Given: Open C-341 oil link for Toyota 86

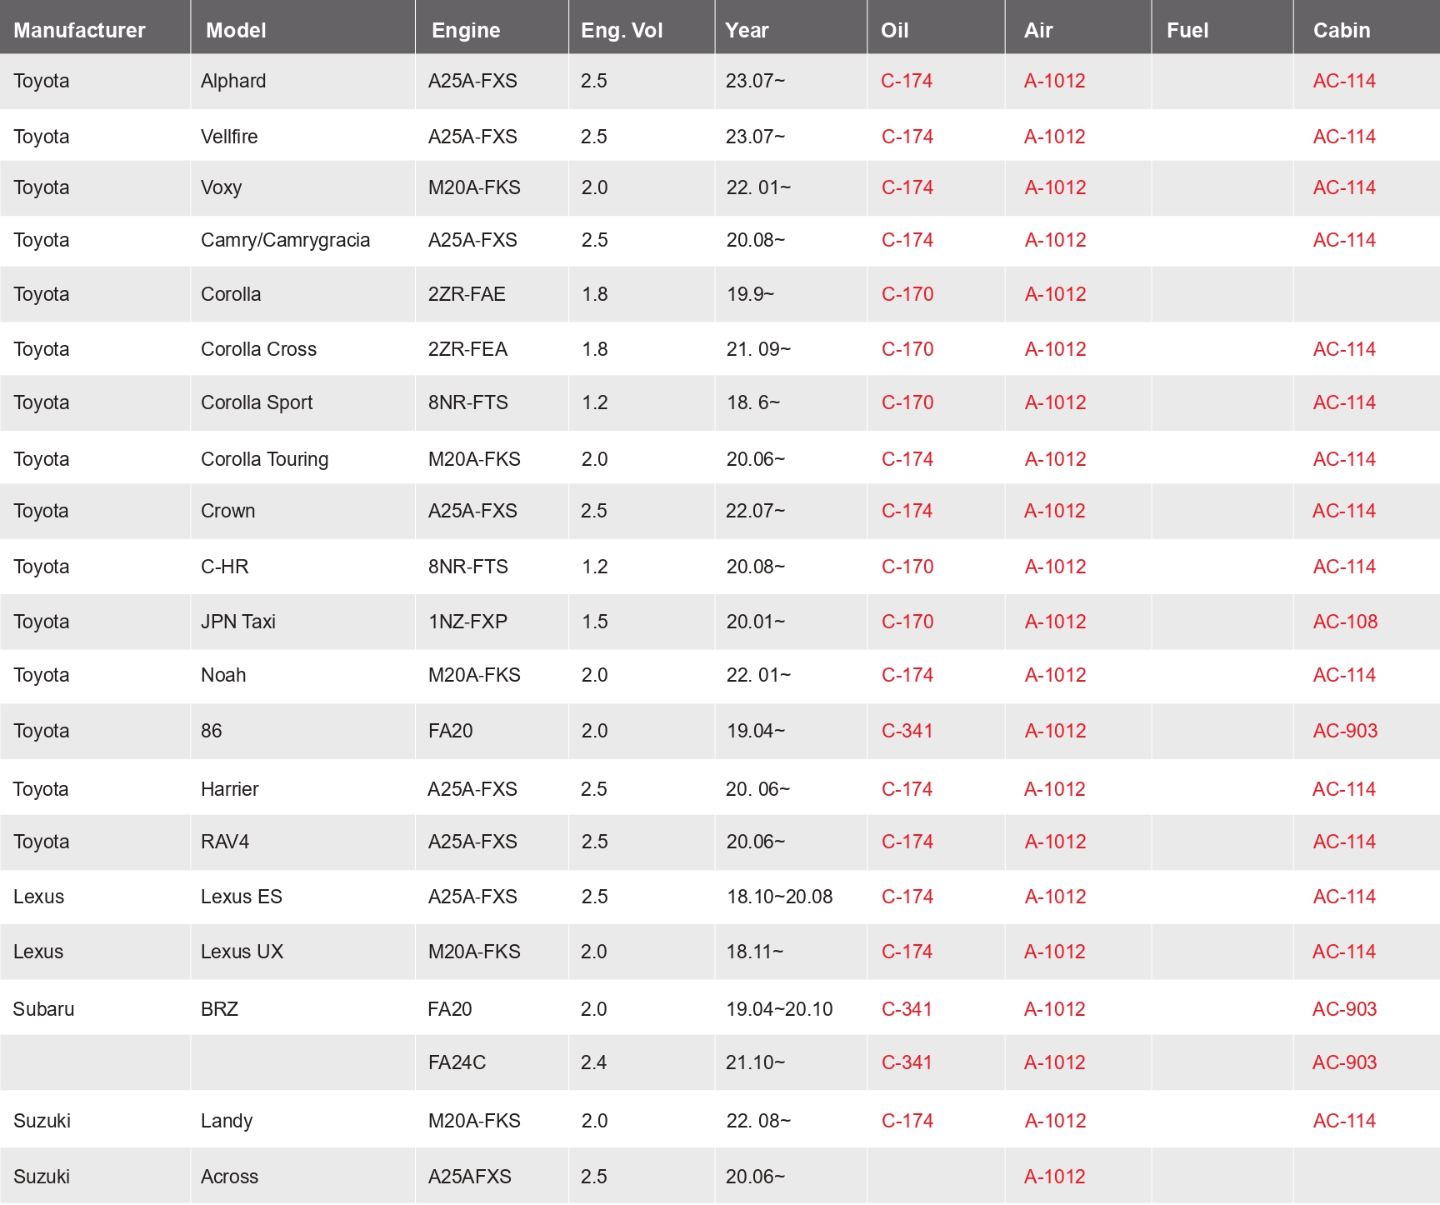Looking at the screenshot, I should pos(907,731).
